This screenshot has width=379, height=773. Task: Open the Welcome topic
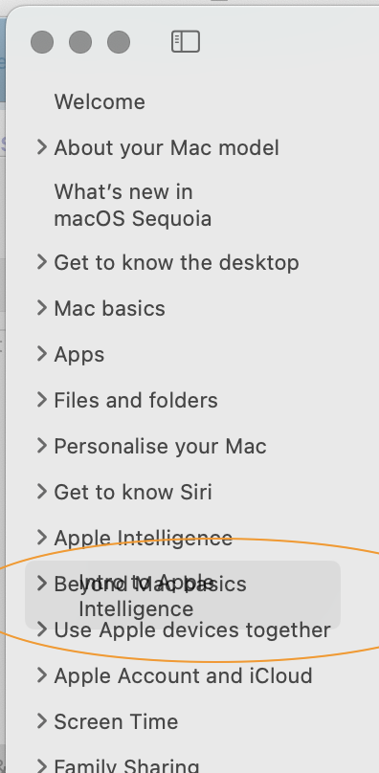click(x=100, y=102)
